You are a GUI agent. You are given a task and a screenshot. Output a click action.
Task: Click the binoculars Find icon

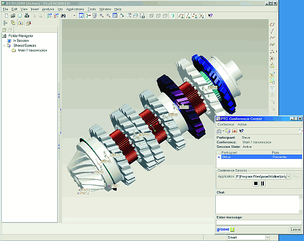[x=63, y=16]
